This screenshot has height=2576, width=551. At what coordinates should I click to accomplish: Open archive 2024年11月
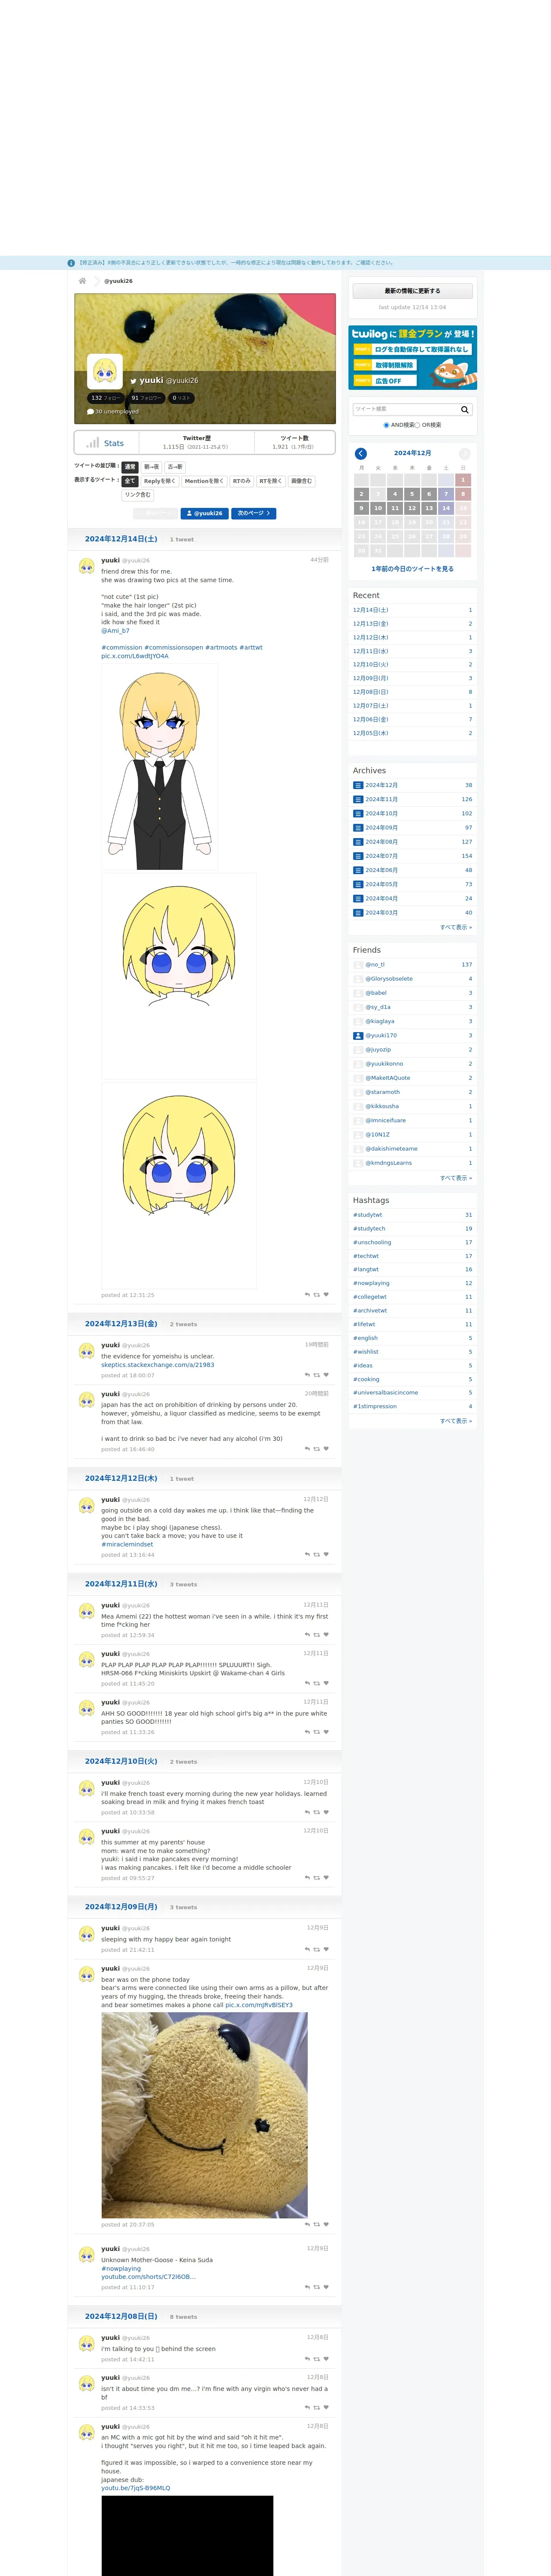coord(382,799)
